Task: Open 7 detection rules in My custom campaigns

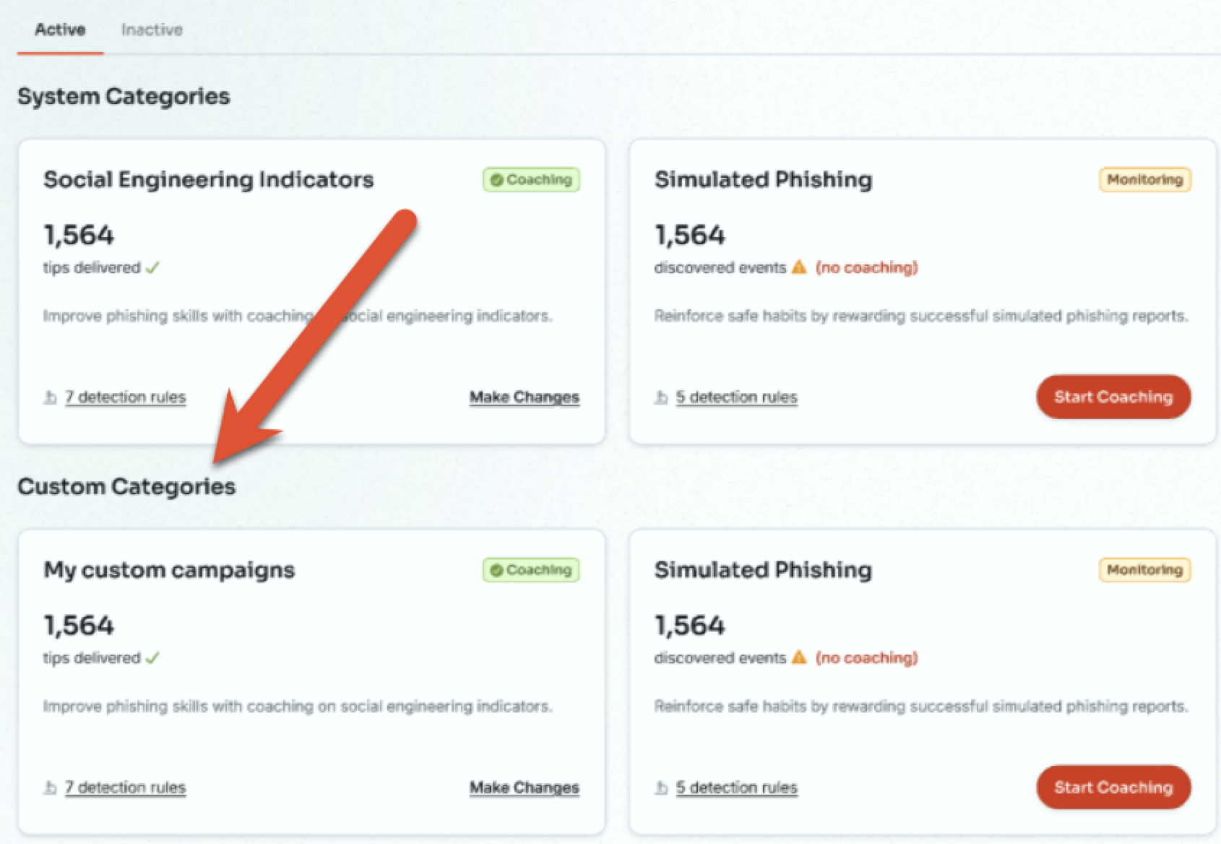Action: point(126,788)
